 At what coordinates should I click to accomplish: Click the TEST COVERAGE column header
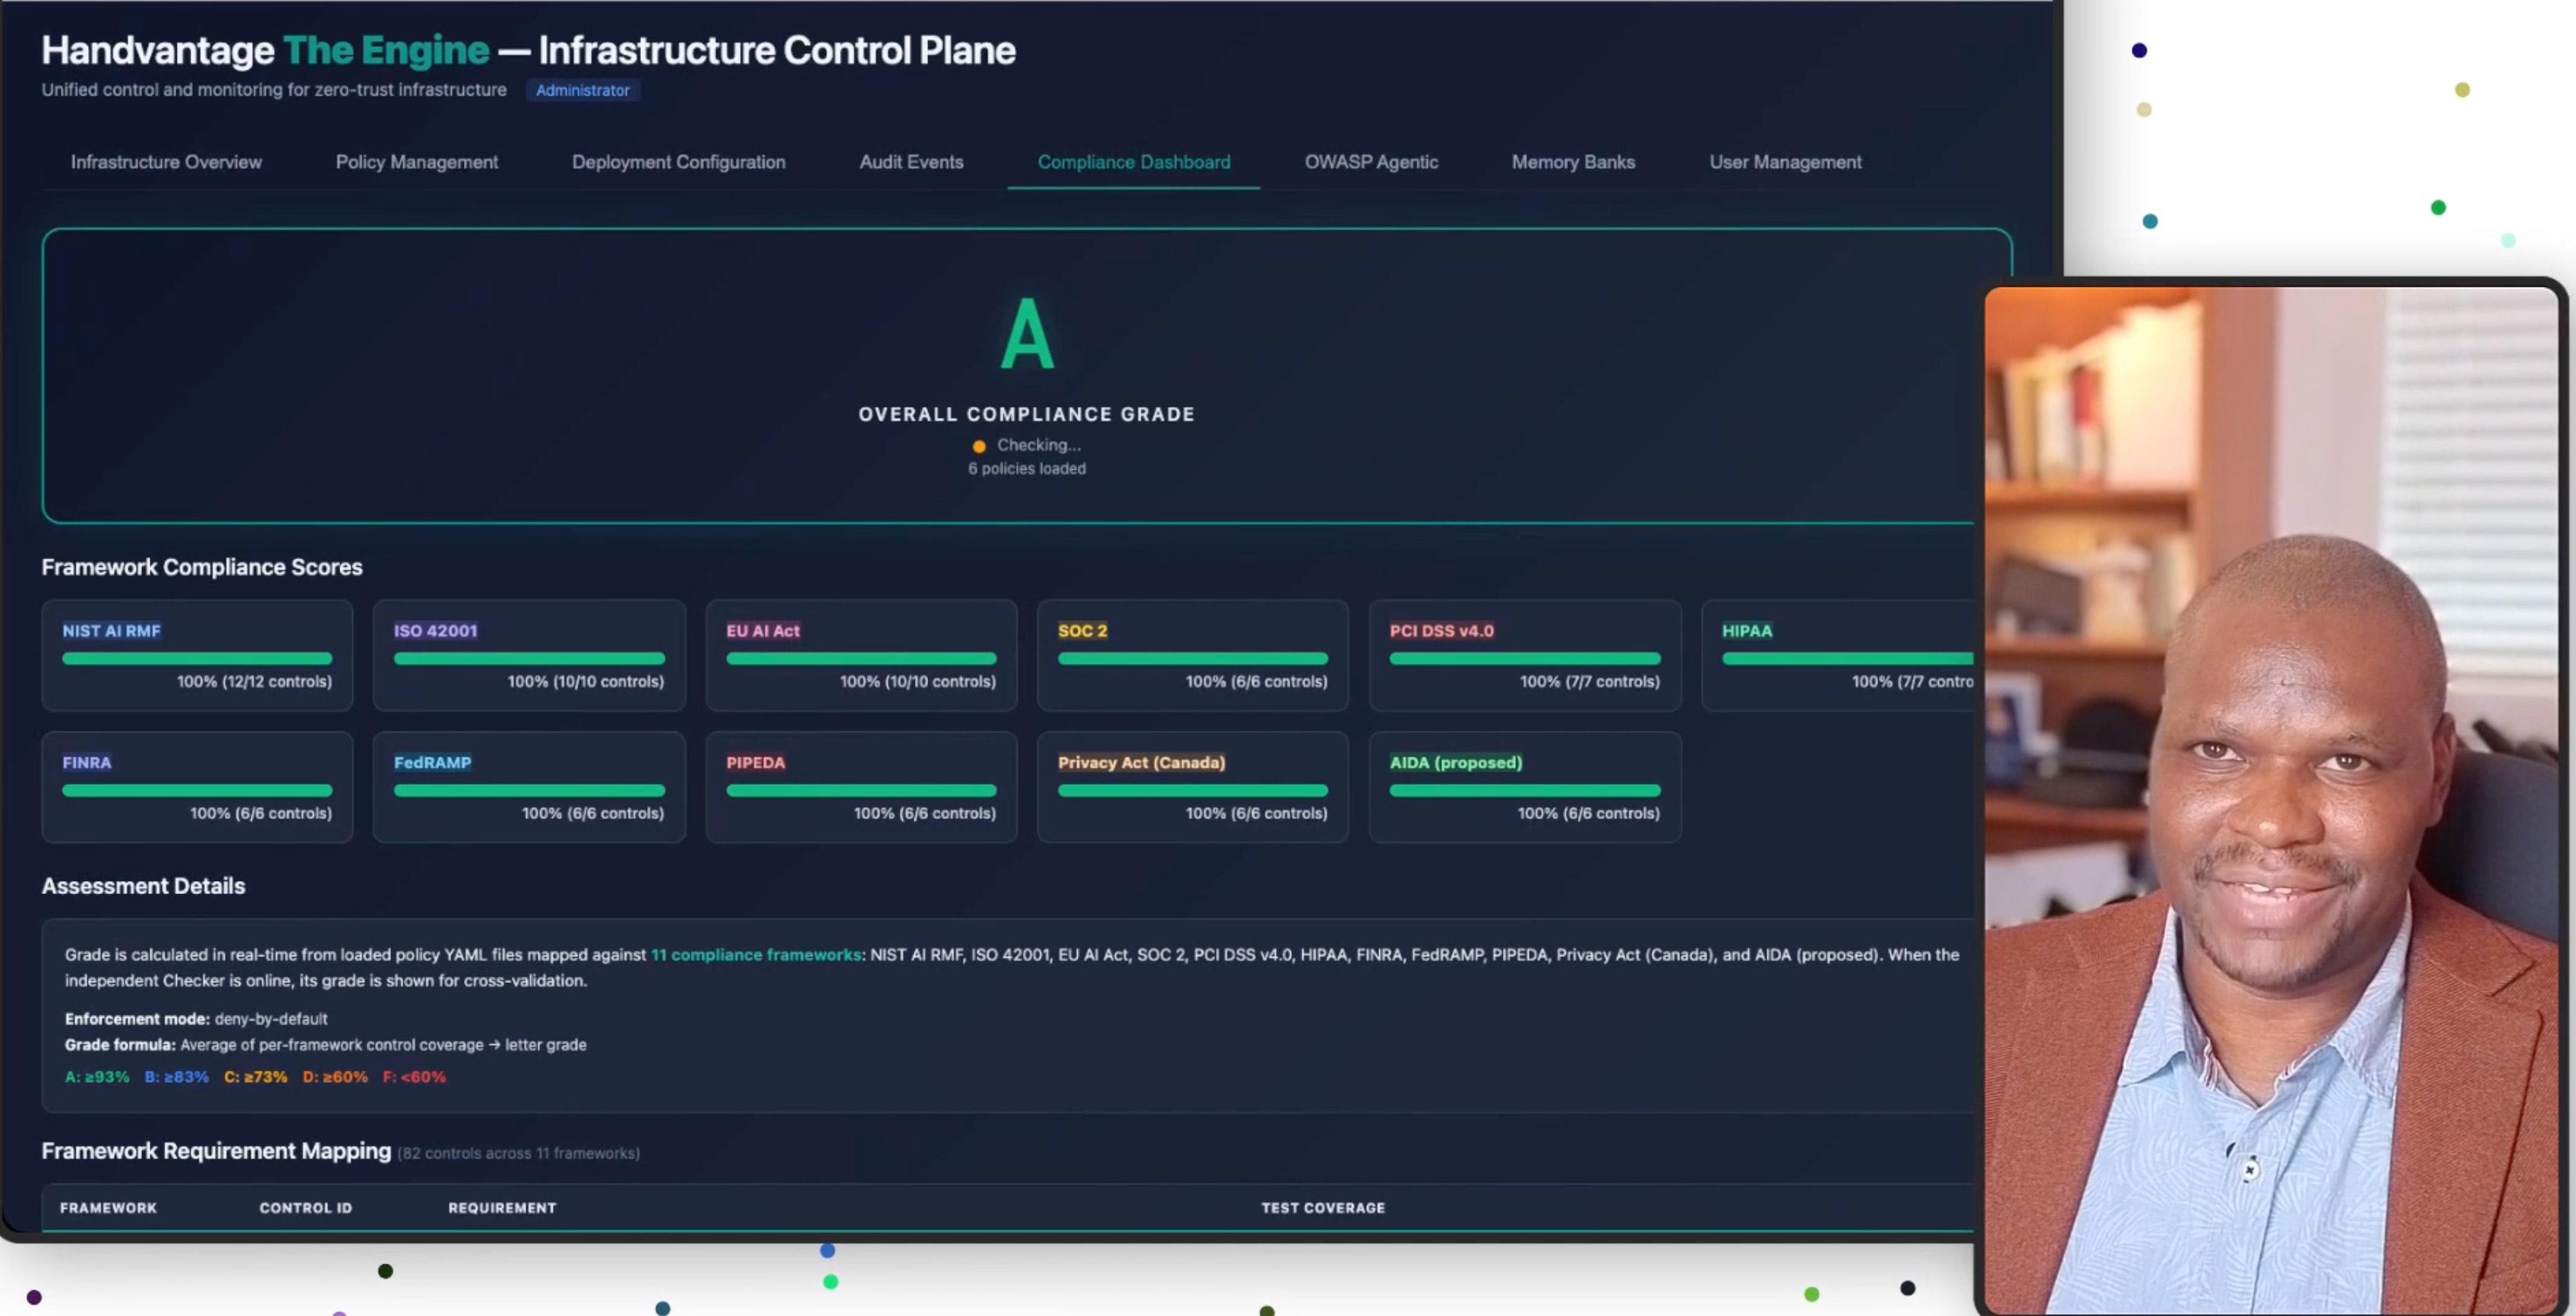1323,1208
